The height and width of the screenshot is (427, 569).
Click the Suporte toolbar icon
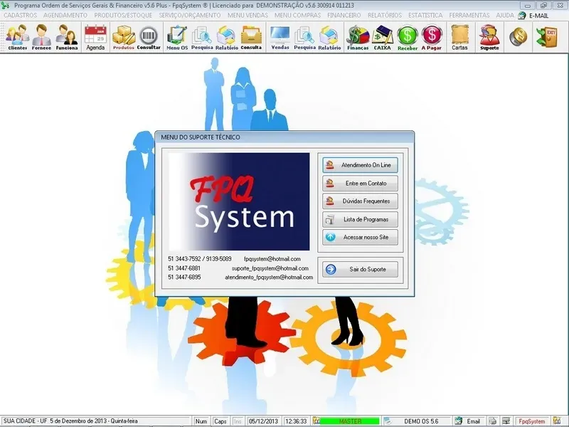click(x=489, y=36)
